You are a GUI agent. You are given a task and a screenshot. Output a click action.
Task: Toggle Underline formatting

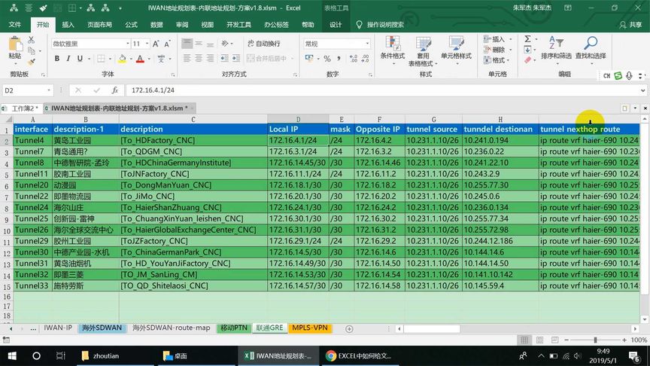(x=80, y=59)
